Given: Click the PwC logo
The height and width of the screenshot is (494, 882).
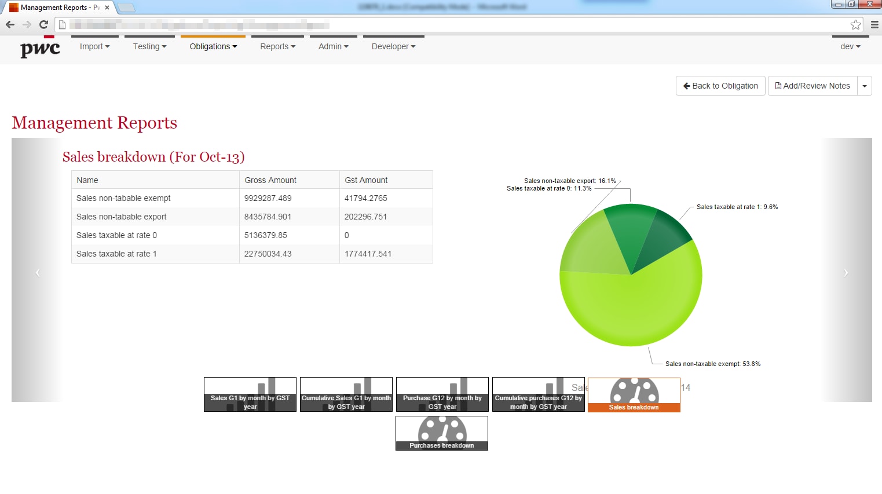Looking at the screenshot, I should (x=40, y=49).
